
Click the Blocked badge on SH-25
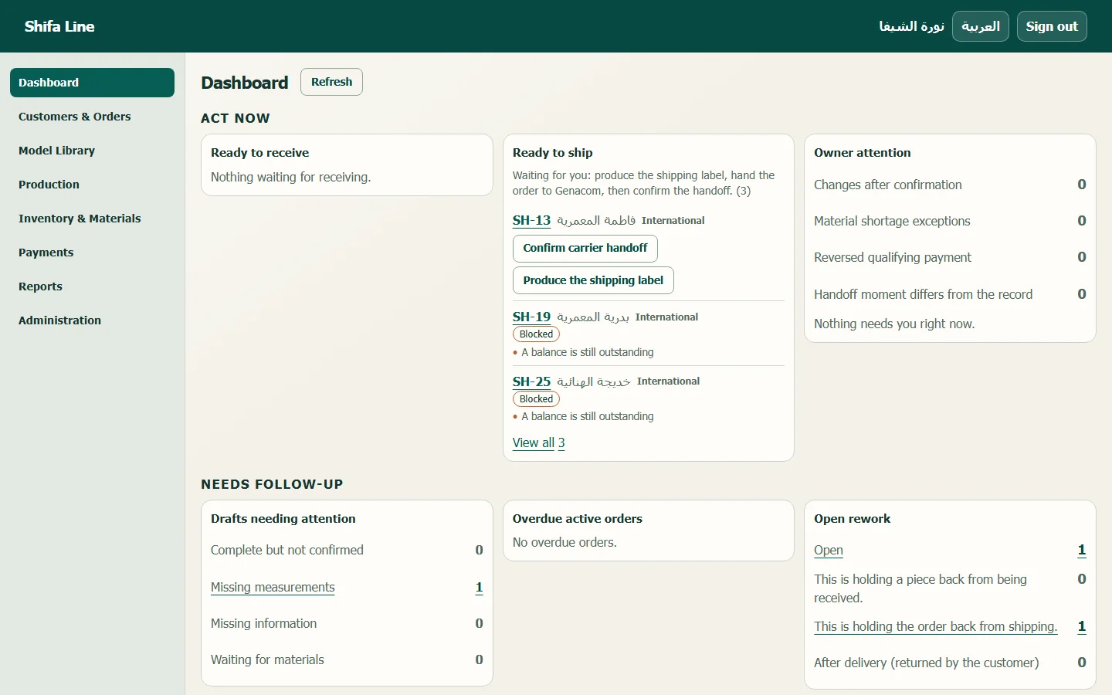[x=536, y=399]
